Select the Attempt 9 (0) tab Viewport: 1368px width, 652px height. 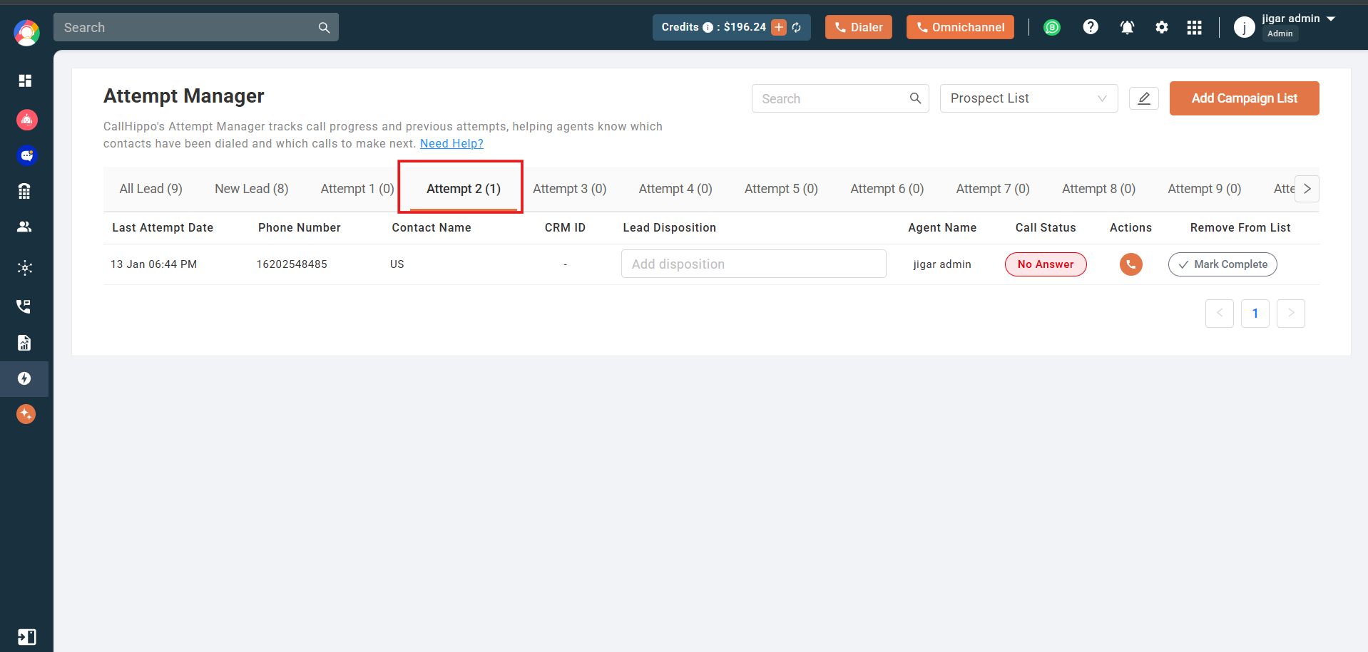(x=1204, y=189)
